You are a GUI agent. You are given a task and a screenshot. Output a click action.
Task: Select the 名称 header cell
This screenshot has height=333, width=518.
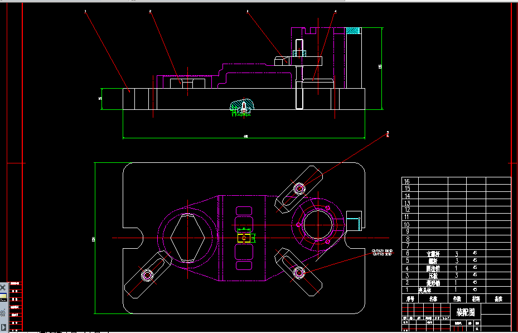433,299
